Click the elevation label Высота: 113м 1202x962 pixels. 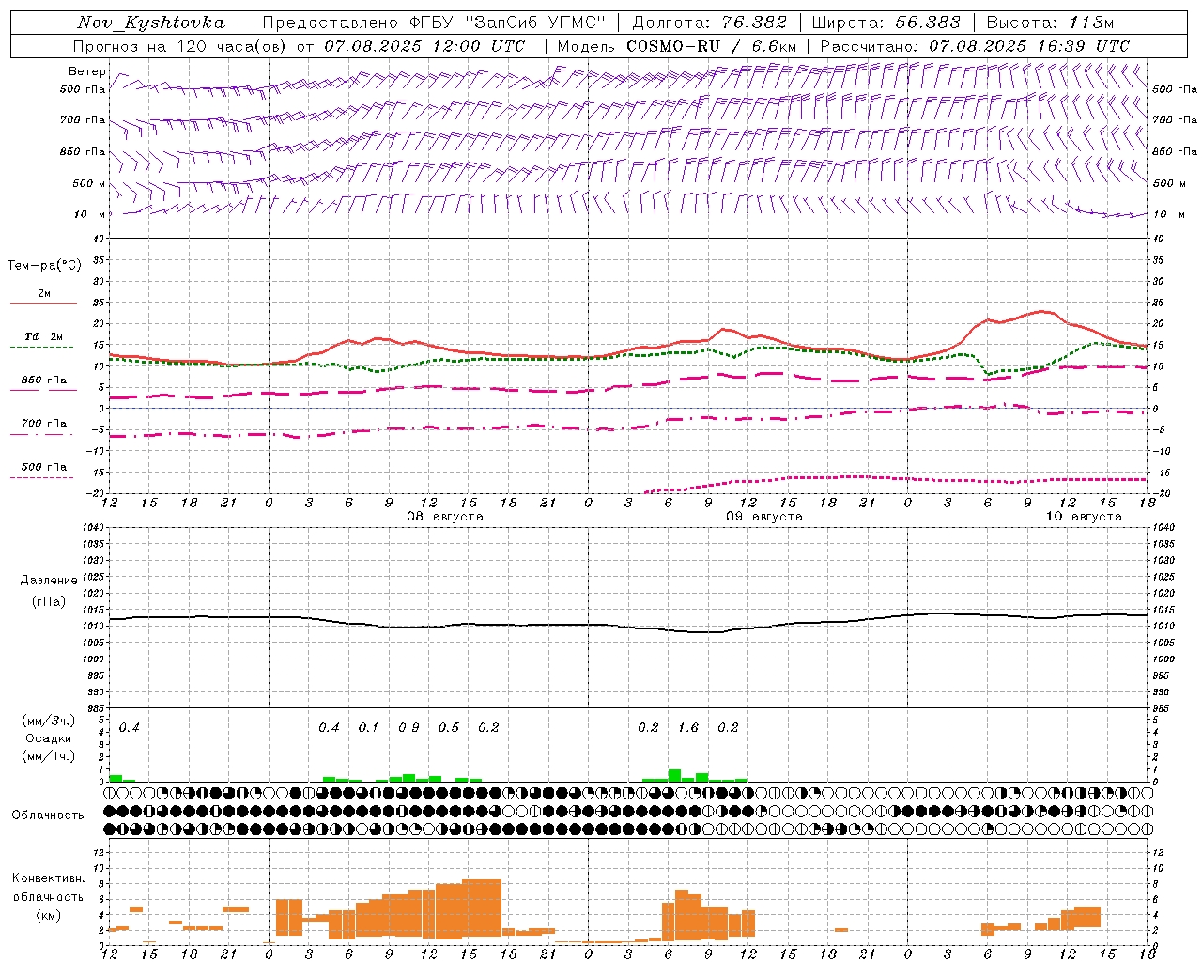[1050, 23]
